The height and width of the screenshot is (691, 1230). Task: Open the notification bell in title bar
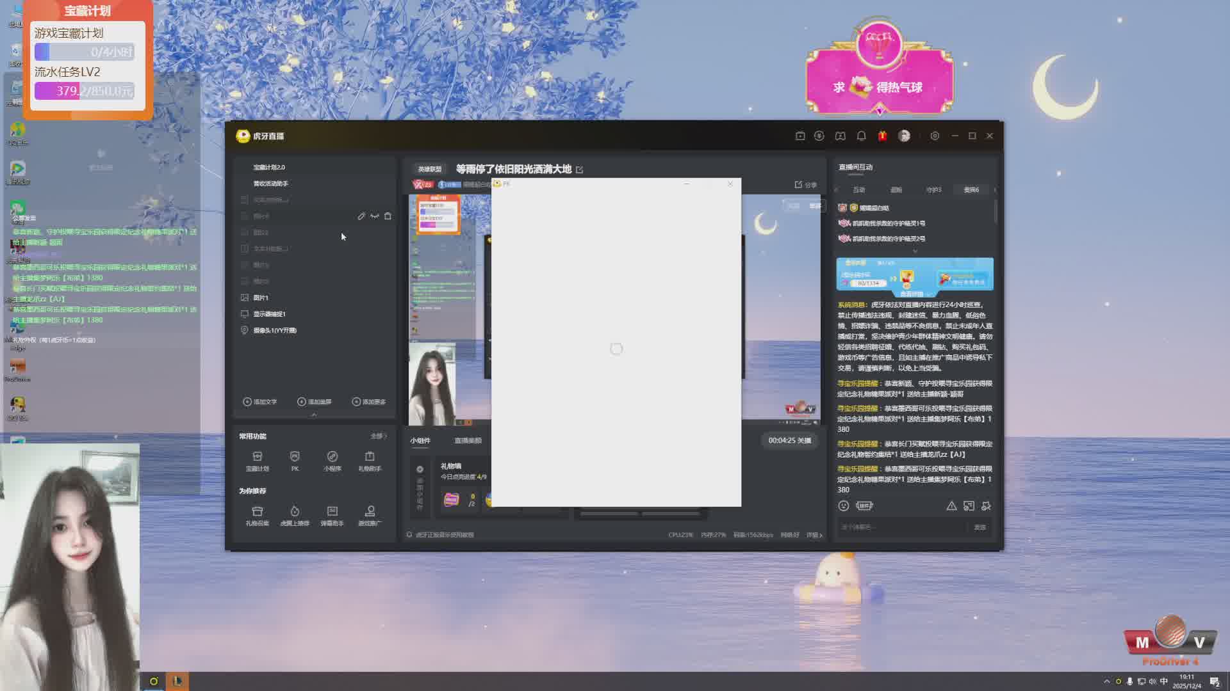coord(862,136)
